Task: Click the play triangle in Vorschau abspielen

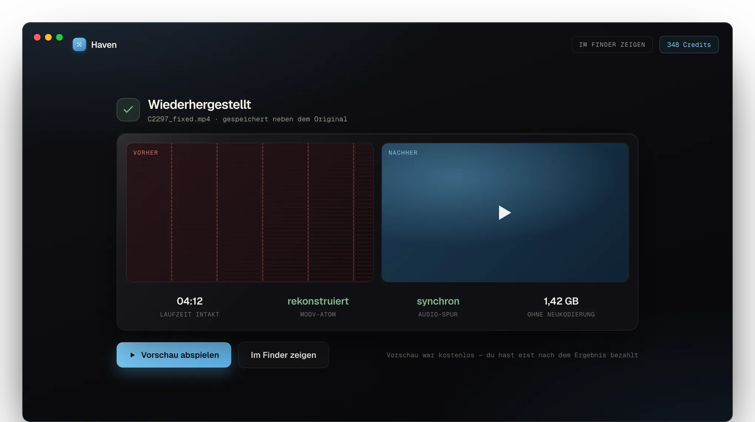Action: pos(132,355)
